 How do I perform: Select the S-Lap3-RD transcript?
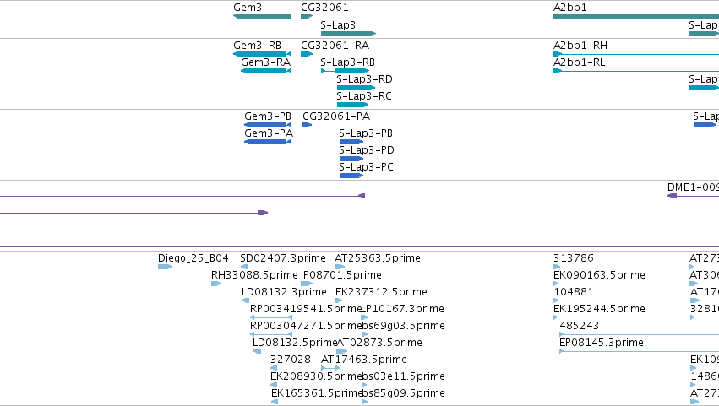tap(356, 88)
